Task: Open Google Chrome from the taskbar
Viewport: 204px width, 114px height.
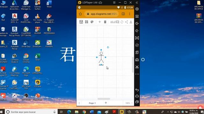Action: [x=84, y=112]
